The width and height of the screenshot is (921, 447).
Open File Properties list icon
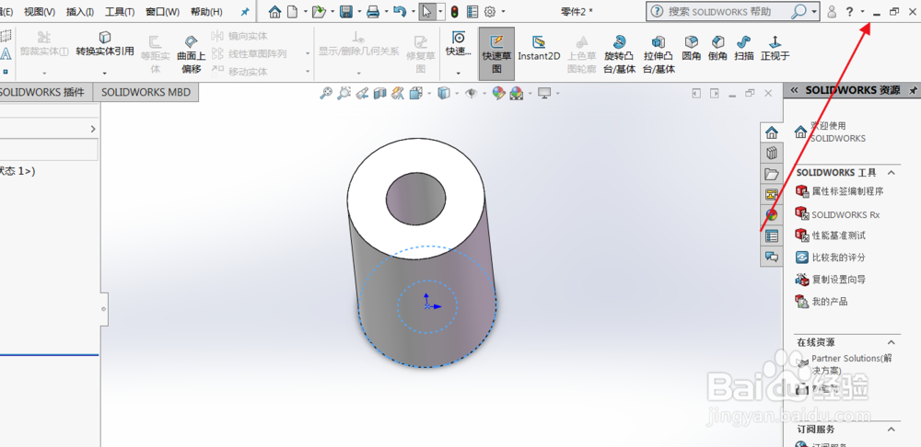(x=472, y=12)
